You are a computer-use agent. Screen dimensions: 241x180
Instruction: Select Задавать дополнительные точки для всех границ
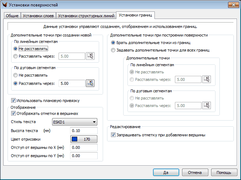click(113, 50)
